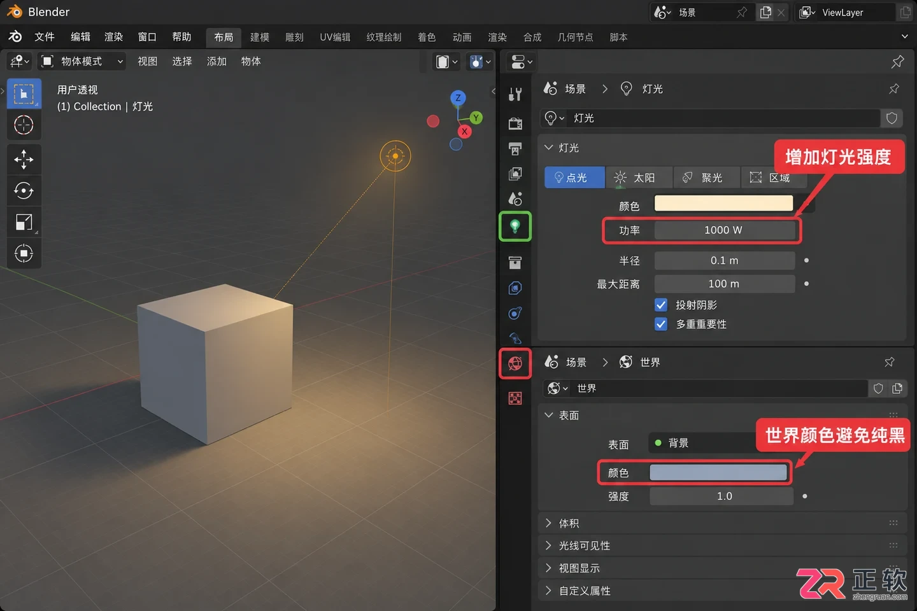Open the Output properties tab
The height and width of the screenshot is (611, 917).
click(x=515, y=148)
